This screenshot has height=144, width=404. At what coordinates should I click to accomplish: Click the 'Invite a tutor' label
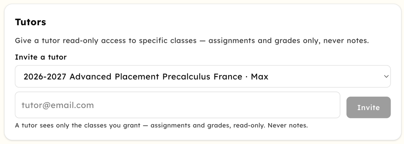point(41,57)
